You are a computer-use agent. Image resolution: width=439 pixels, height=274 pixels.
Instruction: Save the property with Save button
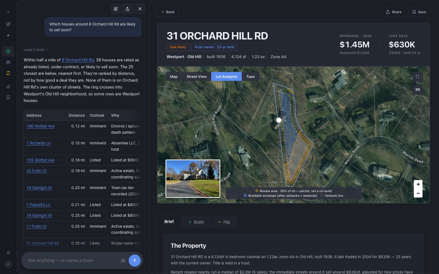click(x=419, y=12)
